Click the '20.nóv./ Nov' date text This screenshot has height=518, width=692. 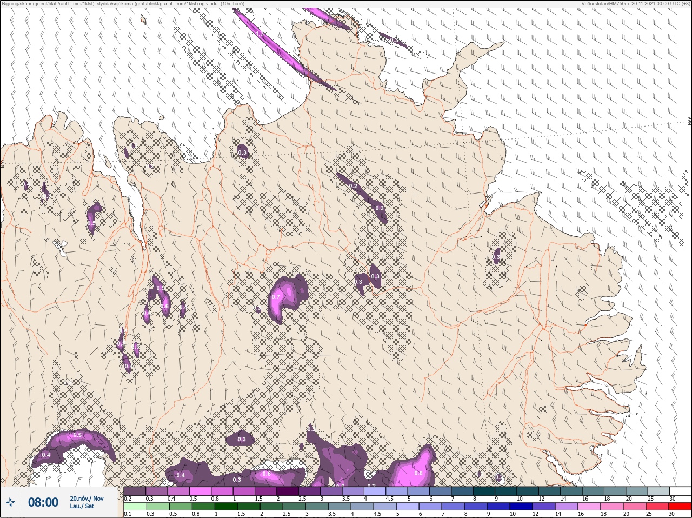click(86, 498)
